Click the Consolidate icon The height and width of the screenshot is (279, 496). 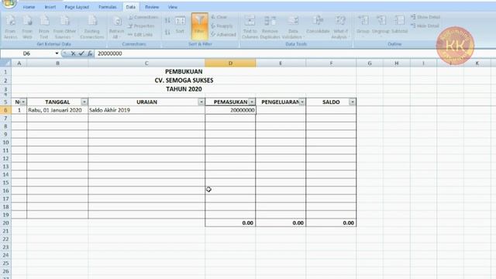click(318, 25)
